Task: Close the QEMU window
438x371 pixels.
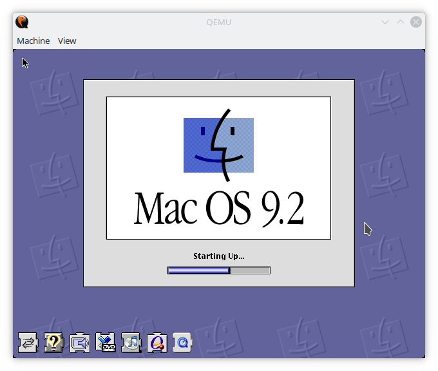Action: [x=416, y=22]
